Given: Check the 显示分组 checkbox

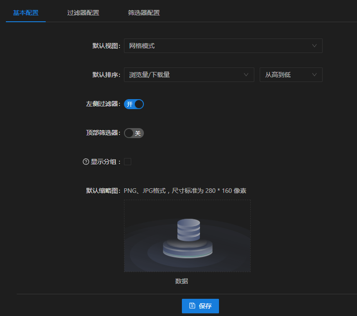Looking at the screenshot, I should click(x=128, y=162).
